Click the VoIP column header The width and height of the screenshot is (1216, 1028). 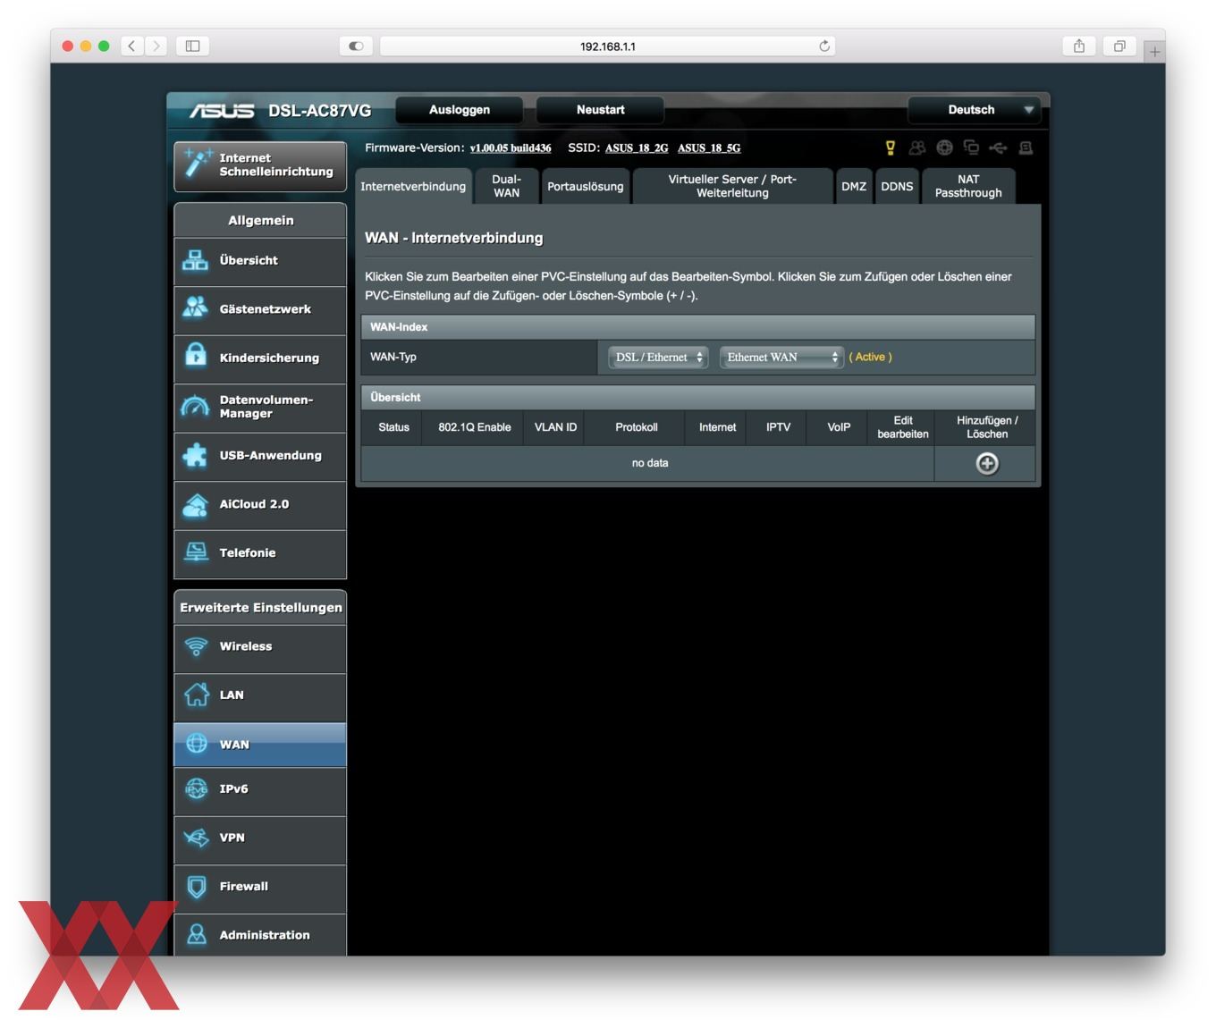(x=839, y=427)
